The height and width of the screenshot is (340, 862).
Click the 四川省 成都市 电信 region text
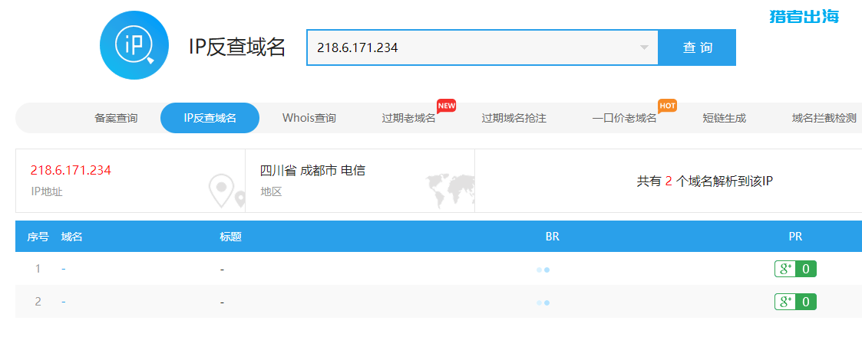pos(313,171)
